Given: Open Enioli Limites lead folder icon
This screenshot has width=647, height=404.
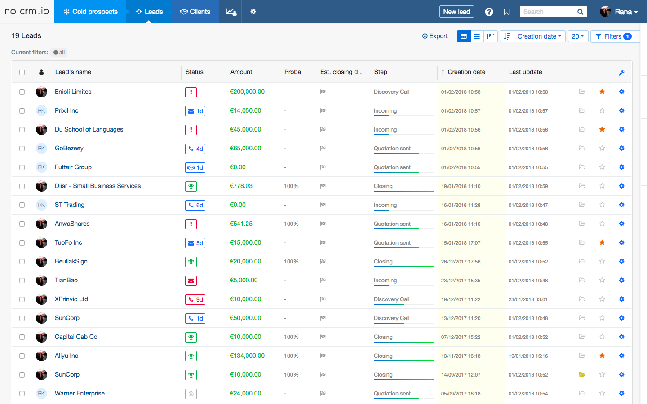Looking at the screenshot, I should tap(582, 92).
